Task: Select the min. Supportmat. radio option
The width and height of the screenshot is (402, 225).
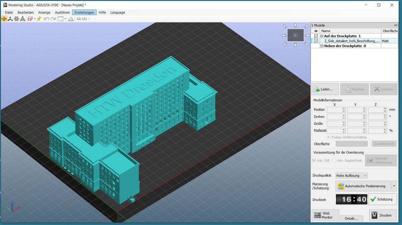Action: pos(334,160)
